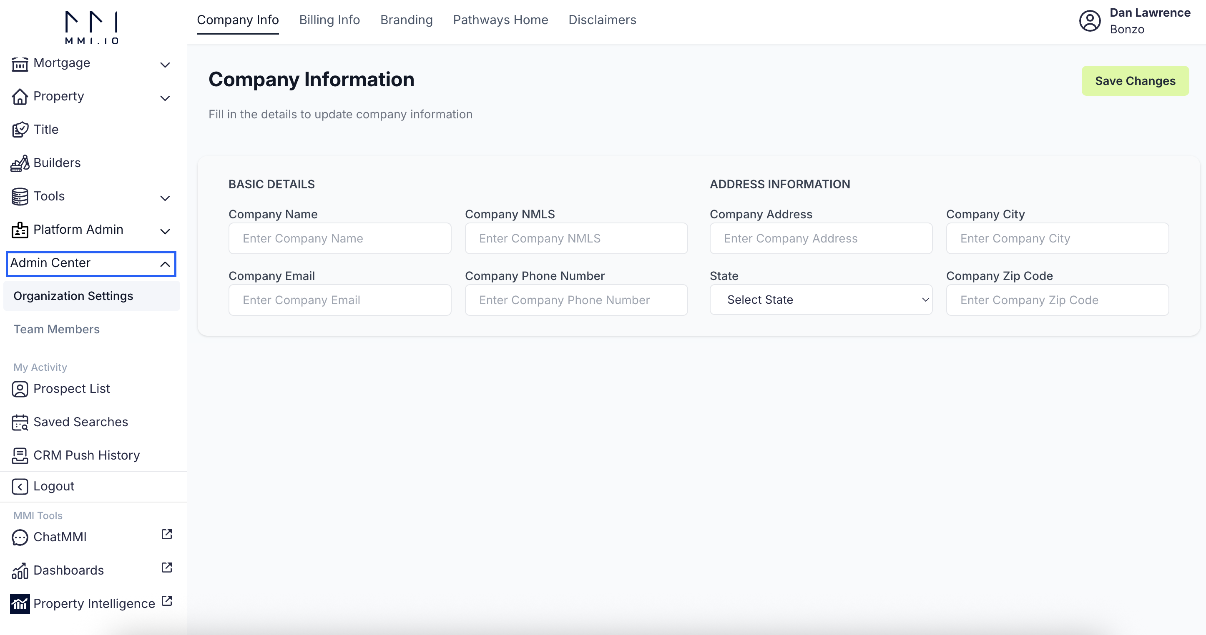Click the My Activity section label
This screenshot has height=635, width=1206.
(x=40, y=367)
